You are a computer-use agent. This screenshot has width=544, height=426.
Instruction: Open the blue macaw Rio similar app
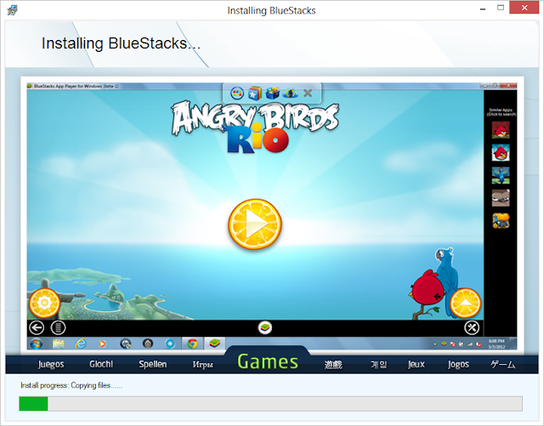(501, 175)
